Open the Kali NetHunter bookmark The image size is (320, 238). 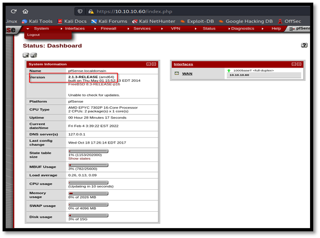coord(153,21)
